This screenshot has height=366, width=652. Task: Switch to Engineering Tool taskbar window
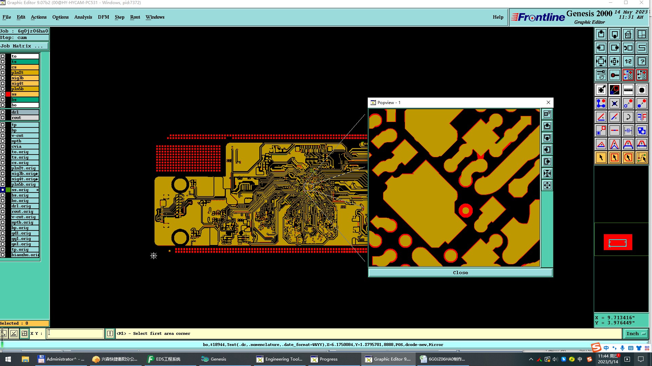[280, 359]
